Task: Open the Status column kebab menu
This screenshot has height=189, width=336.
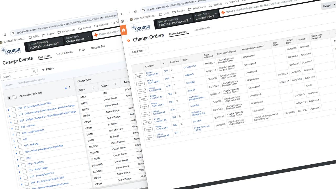Action: tap(93, 88)
